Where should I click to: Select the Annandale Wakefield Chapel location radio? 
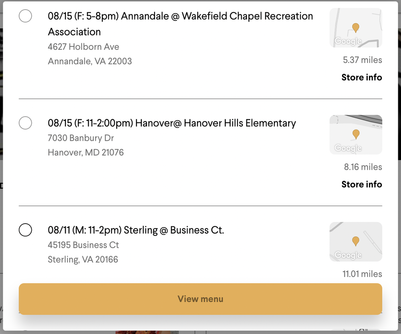25,16
